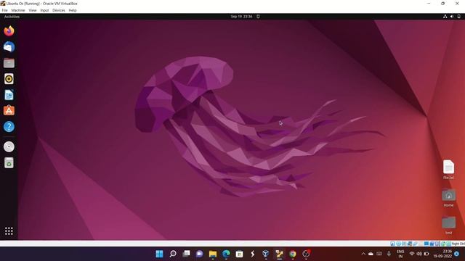Viewport: 465px width, 261px height.
Task: Click VirtualBox display status indicator
Action: pos(426,244)
